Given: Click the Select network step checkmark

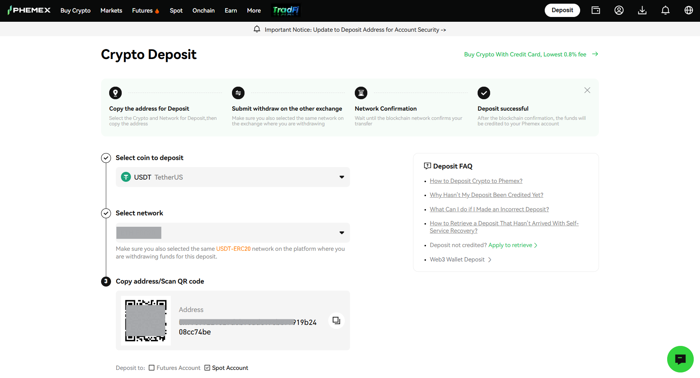Looking at the screenshot, I should click(x=106, y=213).
